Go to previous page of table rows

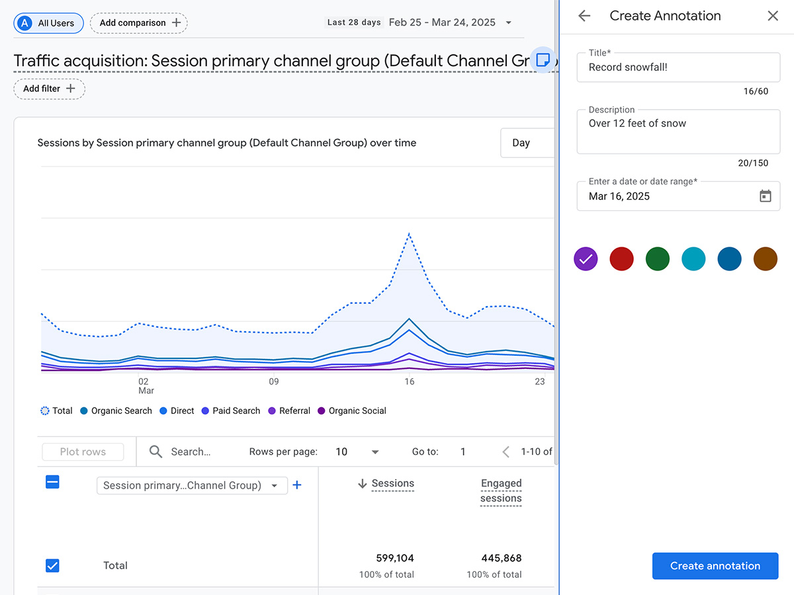pos(506,452)
